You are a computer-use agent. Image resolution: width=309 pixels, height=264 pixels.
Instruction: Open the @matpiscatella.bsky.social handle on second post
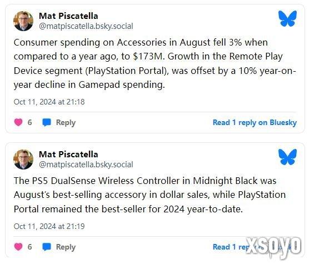(86, 165)
